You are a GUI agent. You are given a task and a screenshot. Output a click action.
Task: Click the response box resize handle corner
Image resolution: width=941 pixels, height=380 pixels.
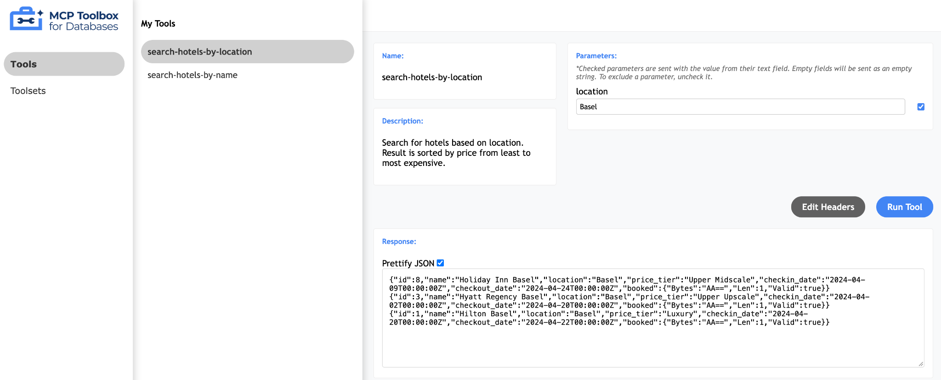coord(920,364)
